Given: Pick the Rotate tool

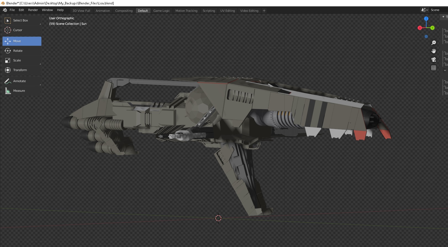Looking at the screenshot, I should click(x=22, y=51).
